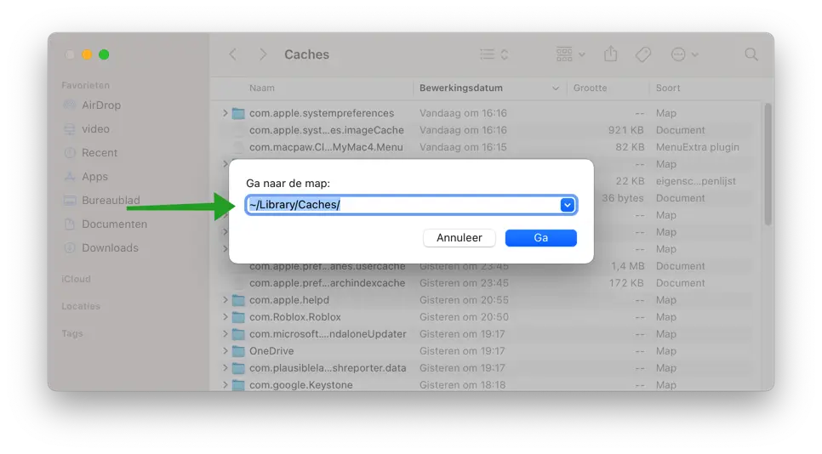
Task: Select Recent in the sidebar
Action: click(100, 153)
